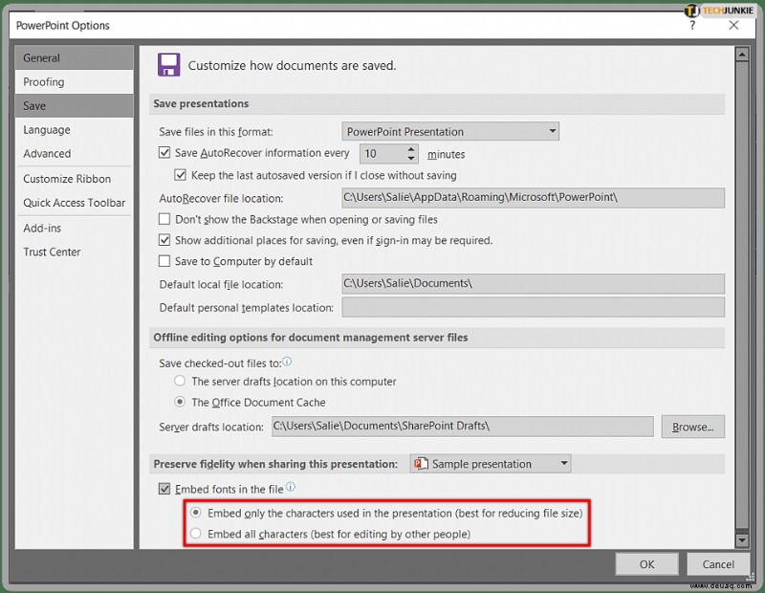Open the General options category
Screen dimensions: 765x593
[x=75, y=57]
